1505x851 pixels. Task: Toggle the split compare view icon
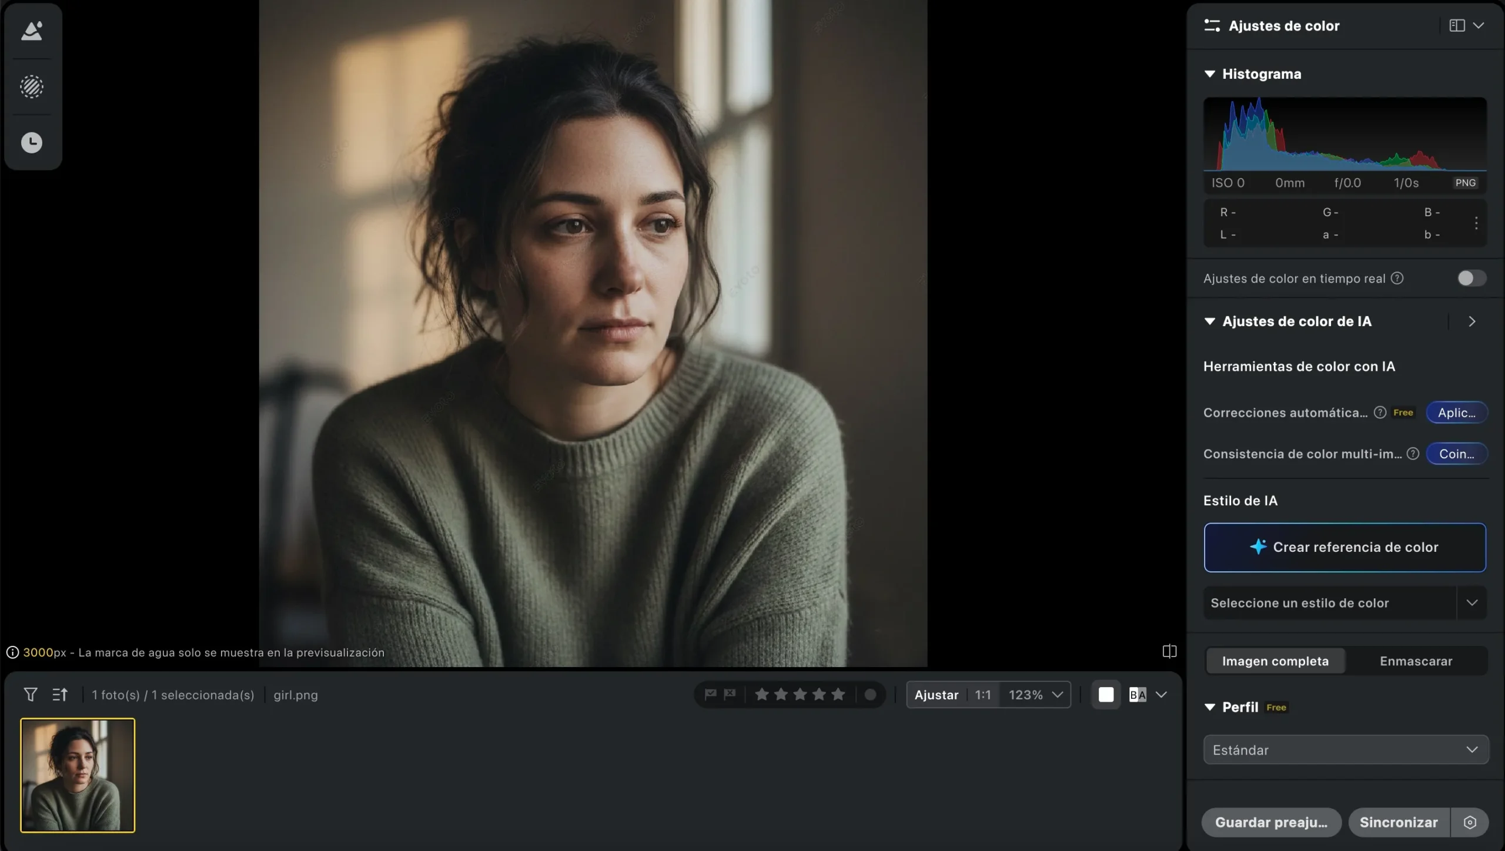coord(1169,651)
